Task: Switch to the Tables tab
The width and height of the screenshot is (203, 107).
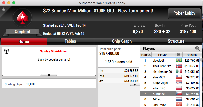Action: coord(70,41)
